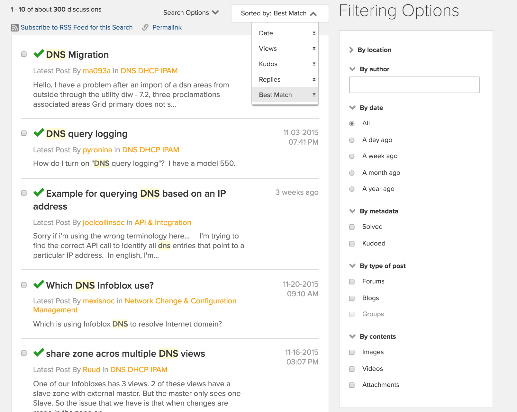Expand the Search Options dropdown
Viewport: 517px width, 412px height.
(x=191, y=13)
